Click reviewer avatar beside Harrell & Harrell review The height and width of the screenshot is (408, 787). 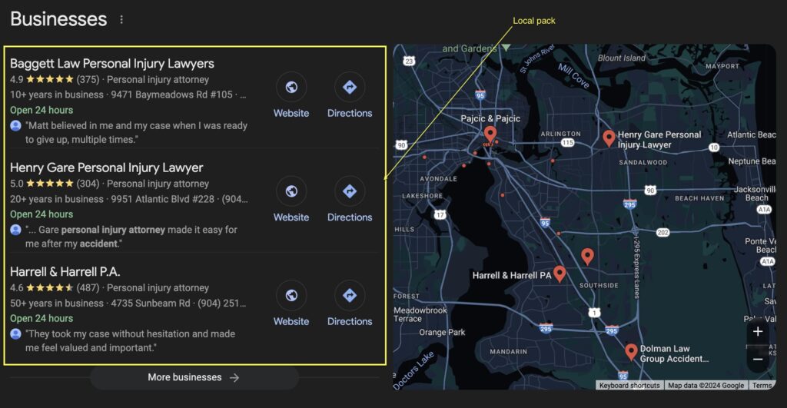point(15,333)
